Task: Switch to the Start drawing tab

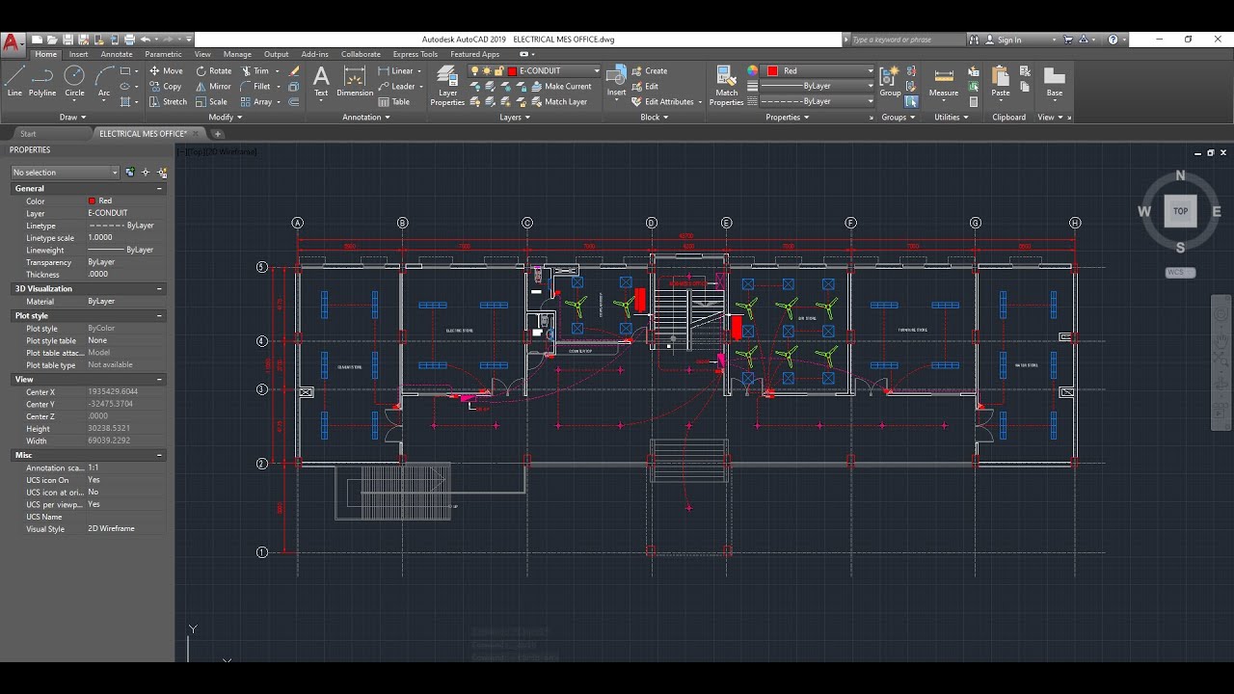Action: click(x=28, y=134)
